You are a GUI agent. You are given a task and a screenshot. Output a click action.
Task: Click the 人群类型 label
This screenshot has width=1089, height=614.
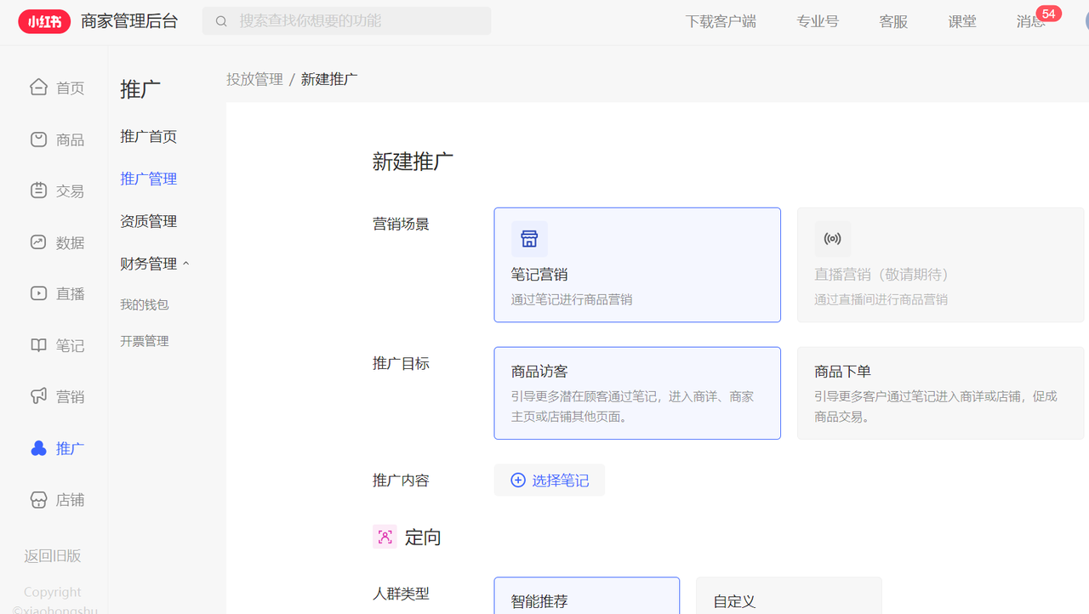[x=401, y=594]
